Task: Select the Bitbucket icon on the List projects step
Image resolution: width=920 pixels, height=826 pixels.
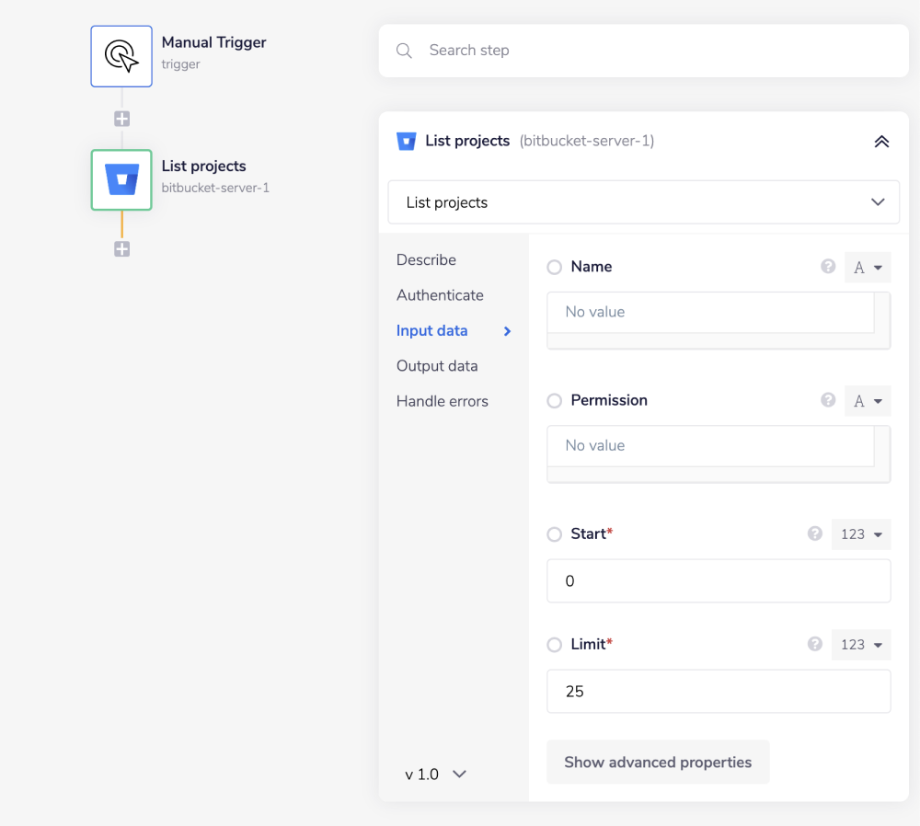Action: 121,179
